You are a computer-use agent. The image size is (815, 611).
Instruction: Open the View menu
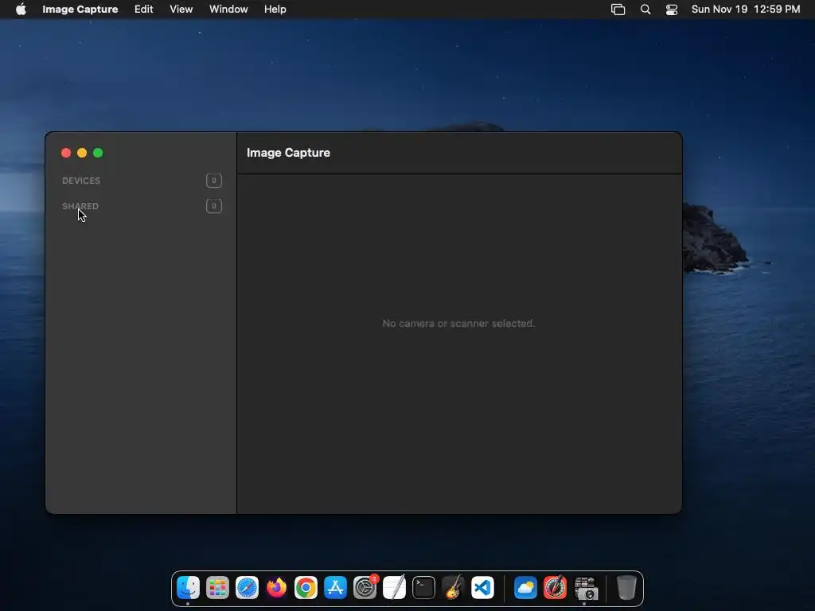(181, 9)
